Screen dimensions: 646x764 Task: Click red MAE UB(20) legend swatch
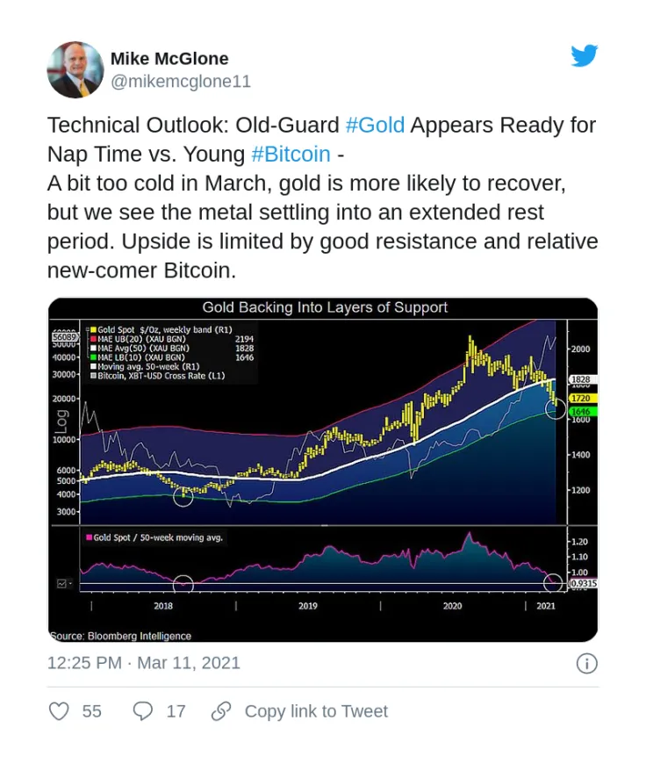point(94,339)
